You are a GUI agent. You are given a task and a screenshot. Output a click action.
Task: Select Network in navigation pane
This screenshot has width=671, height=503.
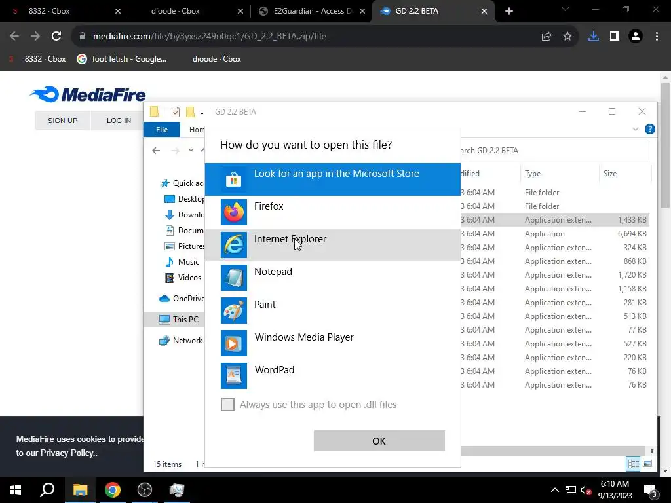181,341
